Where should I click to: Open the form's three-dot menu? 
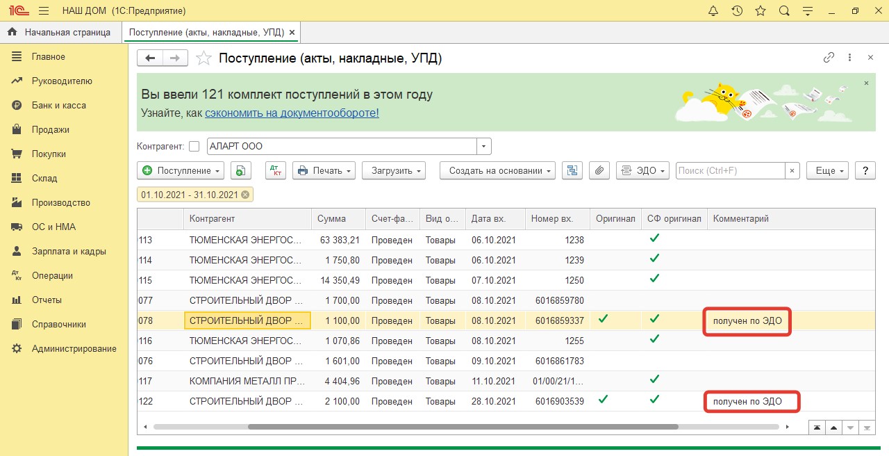[x=849, y=58]
